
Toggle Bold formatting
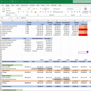coord(18,12)
